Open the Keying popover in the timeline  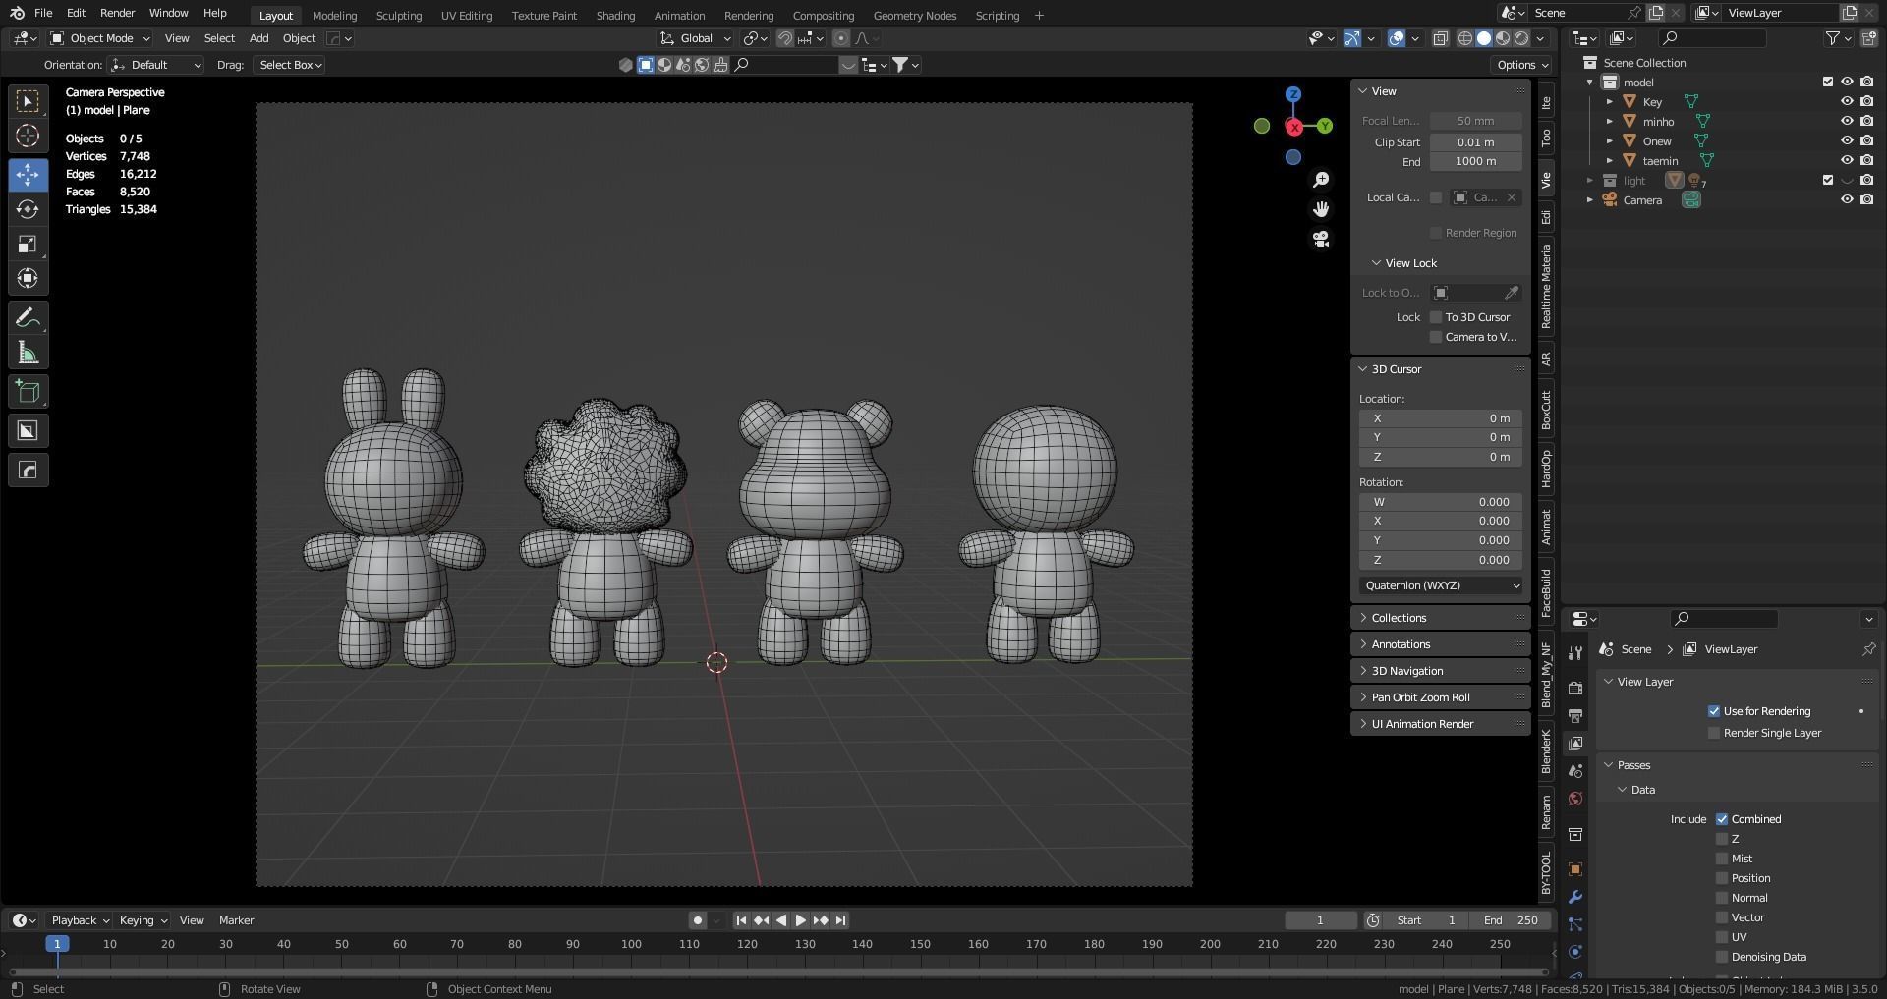point(143,920)
